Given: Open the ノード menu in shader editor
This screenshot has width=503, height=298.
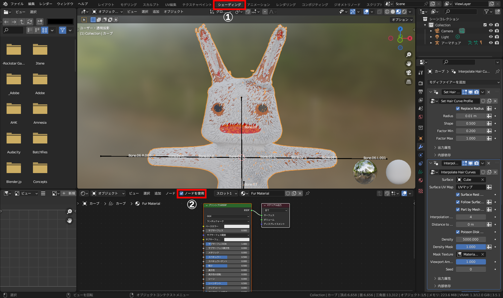Looking at the screenshot, I should (x=170, y=193).
